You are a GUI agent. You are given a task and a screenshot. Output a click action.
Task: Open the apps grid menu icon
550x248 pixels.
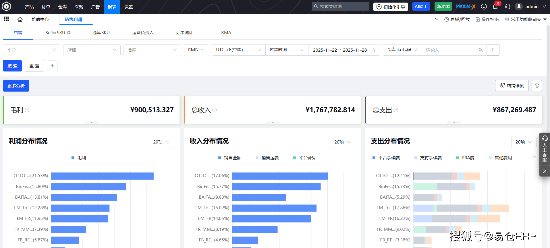pyautogui.click(x=6, y=19)
